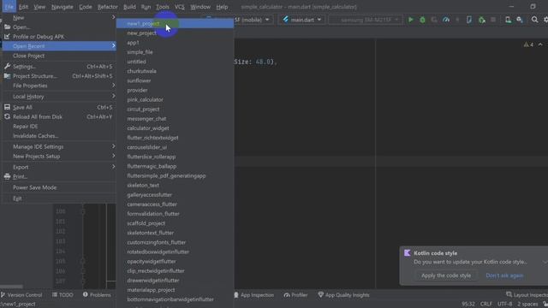Screen dimensions: 548x308
Task: Expand the Export submenu
Action: [x=59, y=167]
